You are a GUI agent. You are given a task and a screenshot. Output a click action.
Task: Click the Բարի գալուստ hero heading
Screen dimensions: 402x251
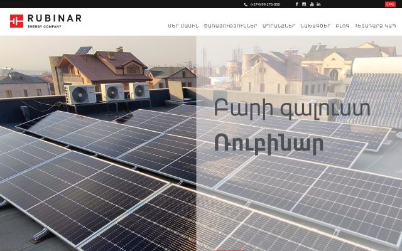tap(292, 109)
